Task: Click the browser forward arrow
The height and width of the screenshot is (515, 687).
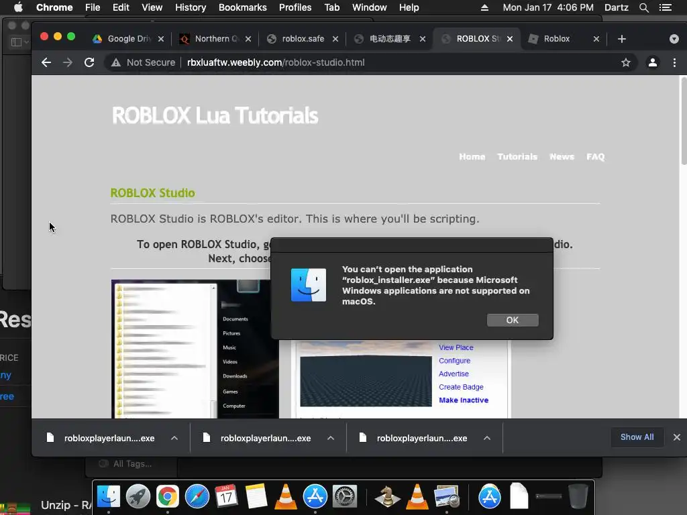Action: (x=68, y=62)
